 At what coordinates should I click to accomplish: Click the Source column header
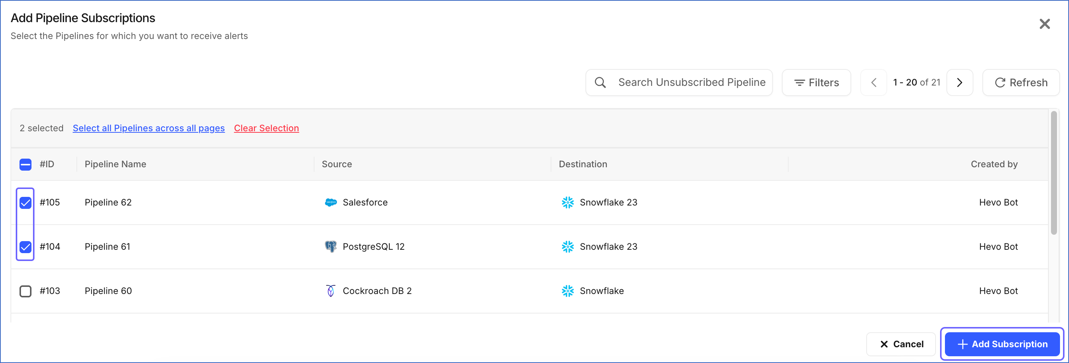pyautogui.click(x=337, y=164)
